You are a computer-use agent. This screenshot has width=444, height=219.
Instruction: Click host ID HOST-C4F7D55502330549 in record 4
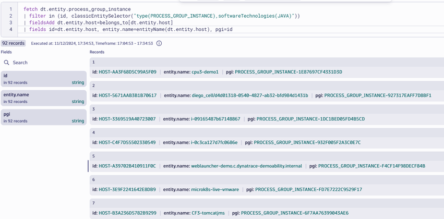tap(127, 142)
